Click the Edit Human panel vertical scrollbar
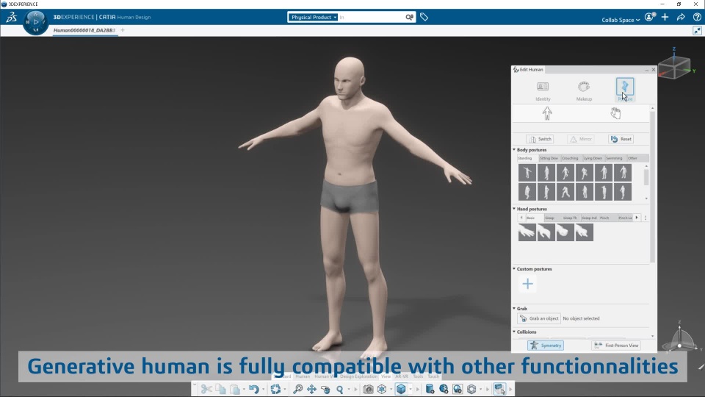This screenshot has height=397, width=705. 652,187
